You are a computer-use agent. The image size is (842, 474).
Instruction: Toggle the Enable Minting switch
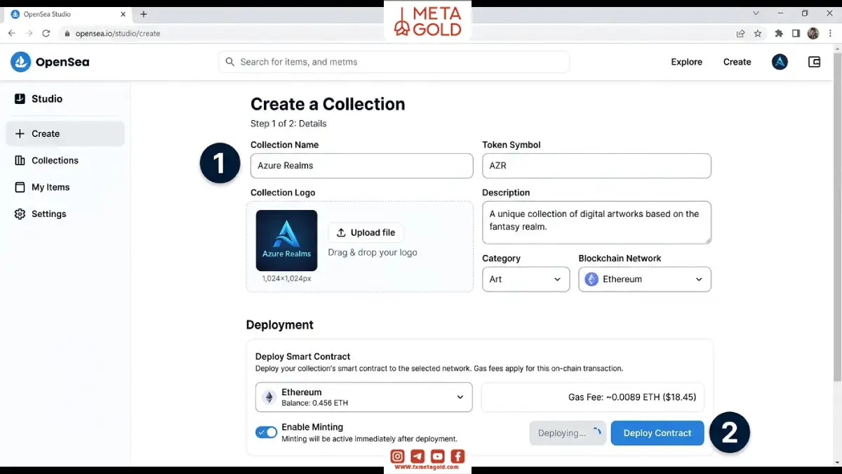coord(267,433)
